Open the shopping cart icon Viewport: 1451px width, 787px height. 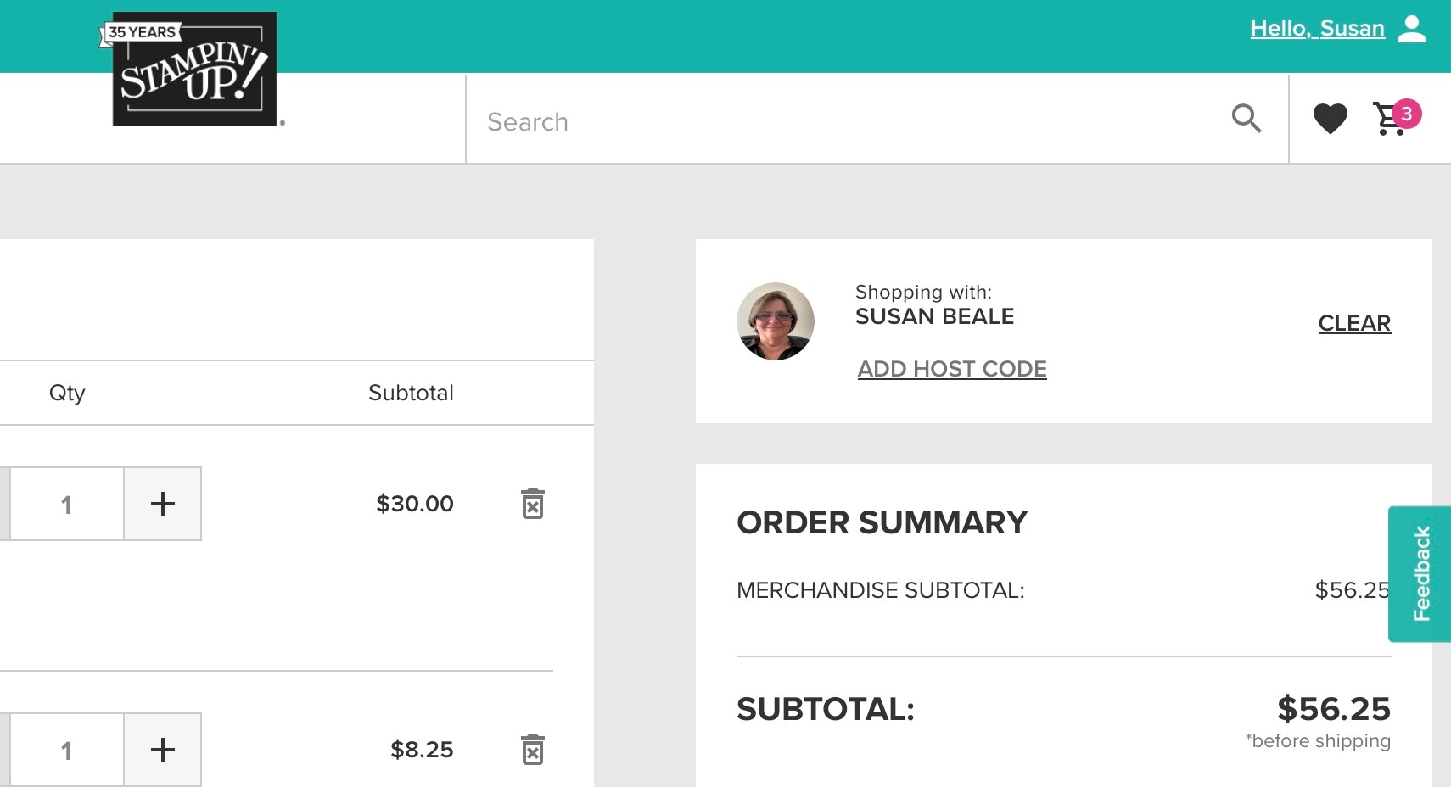coord(1389,120)
